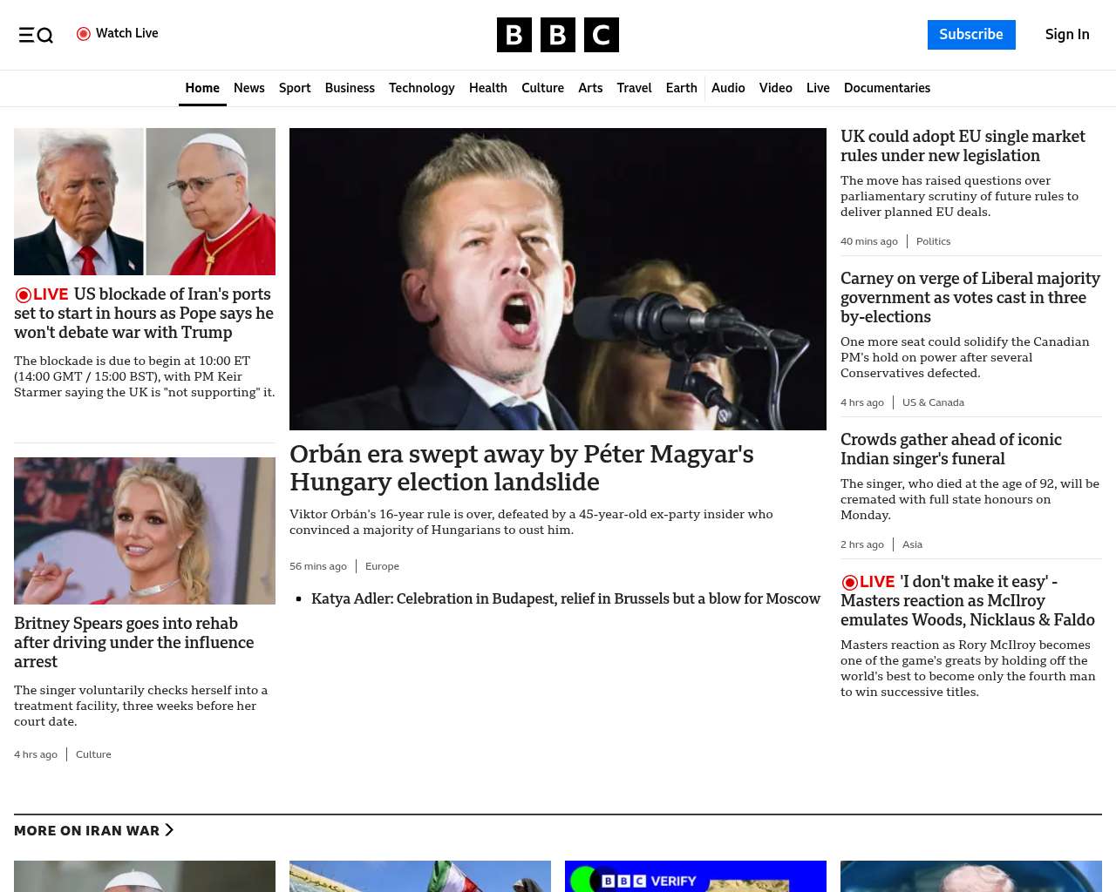Viewport: 1116px width, 892px height.
Task: Click the BBC logo
Action: coord(557,35)
